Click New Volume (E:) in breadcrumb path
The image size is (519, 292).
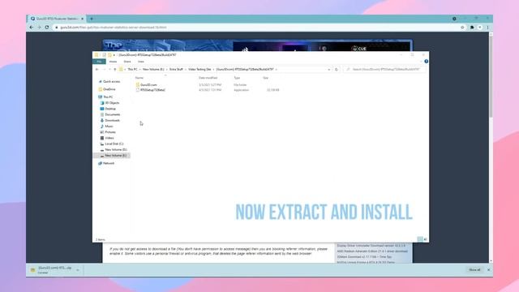tap(153, 70)
